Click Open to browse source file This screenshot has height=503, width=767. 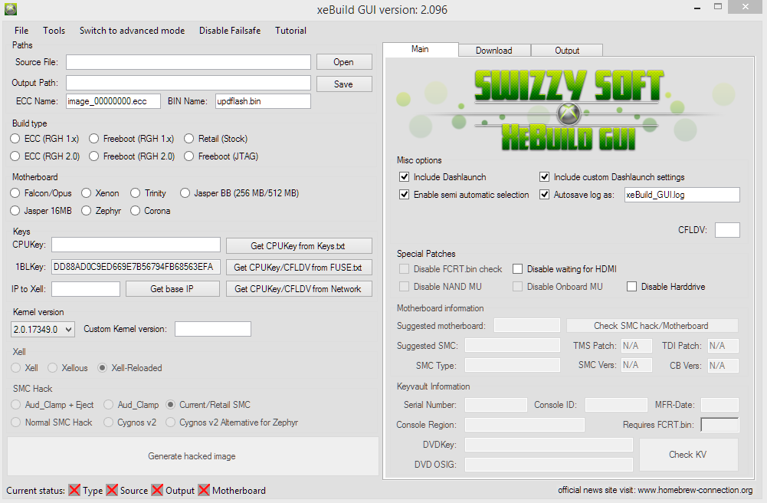click(343, 62)
